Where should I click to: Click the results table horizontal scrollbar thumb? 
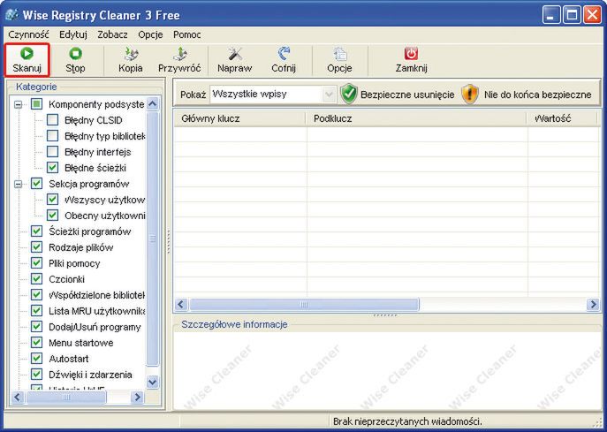(x=304, y=304)
